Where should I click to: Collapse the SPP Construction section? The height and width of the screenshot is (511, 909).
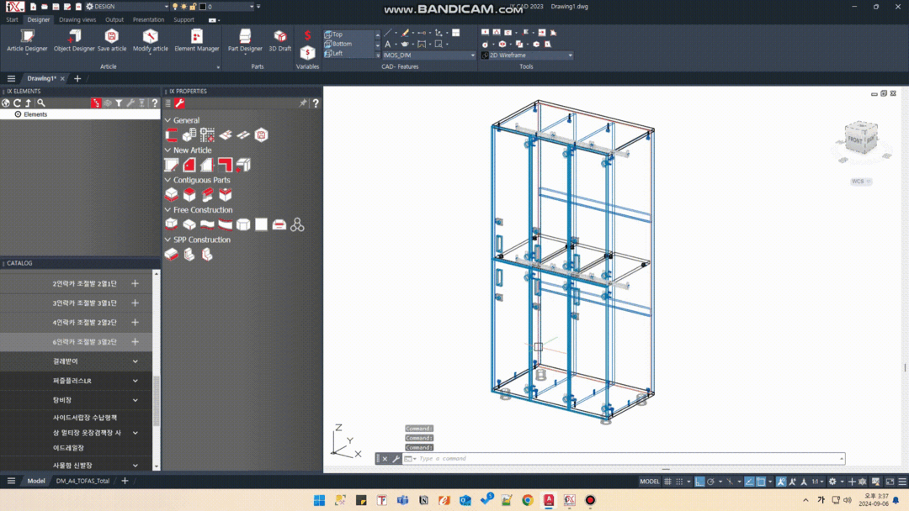[x=167, y=240]
